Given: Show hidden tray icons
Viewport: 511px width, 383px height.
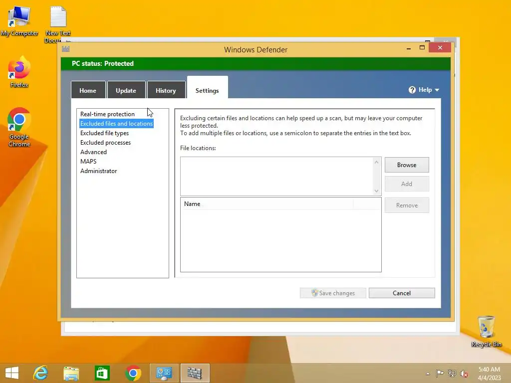Looking at the screenshot, I should click(x=428, y=374).
